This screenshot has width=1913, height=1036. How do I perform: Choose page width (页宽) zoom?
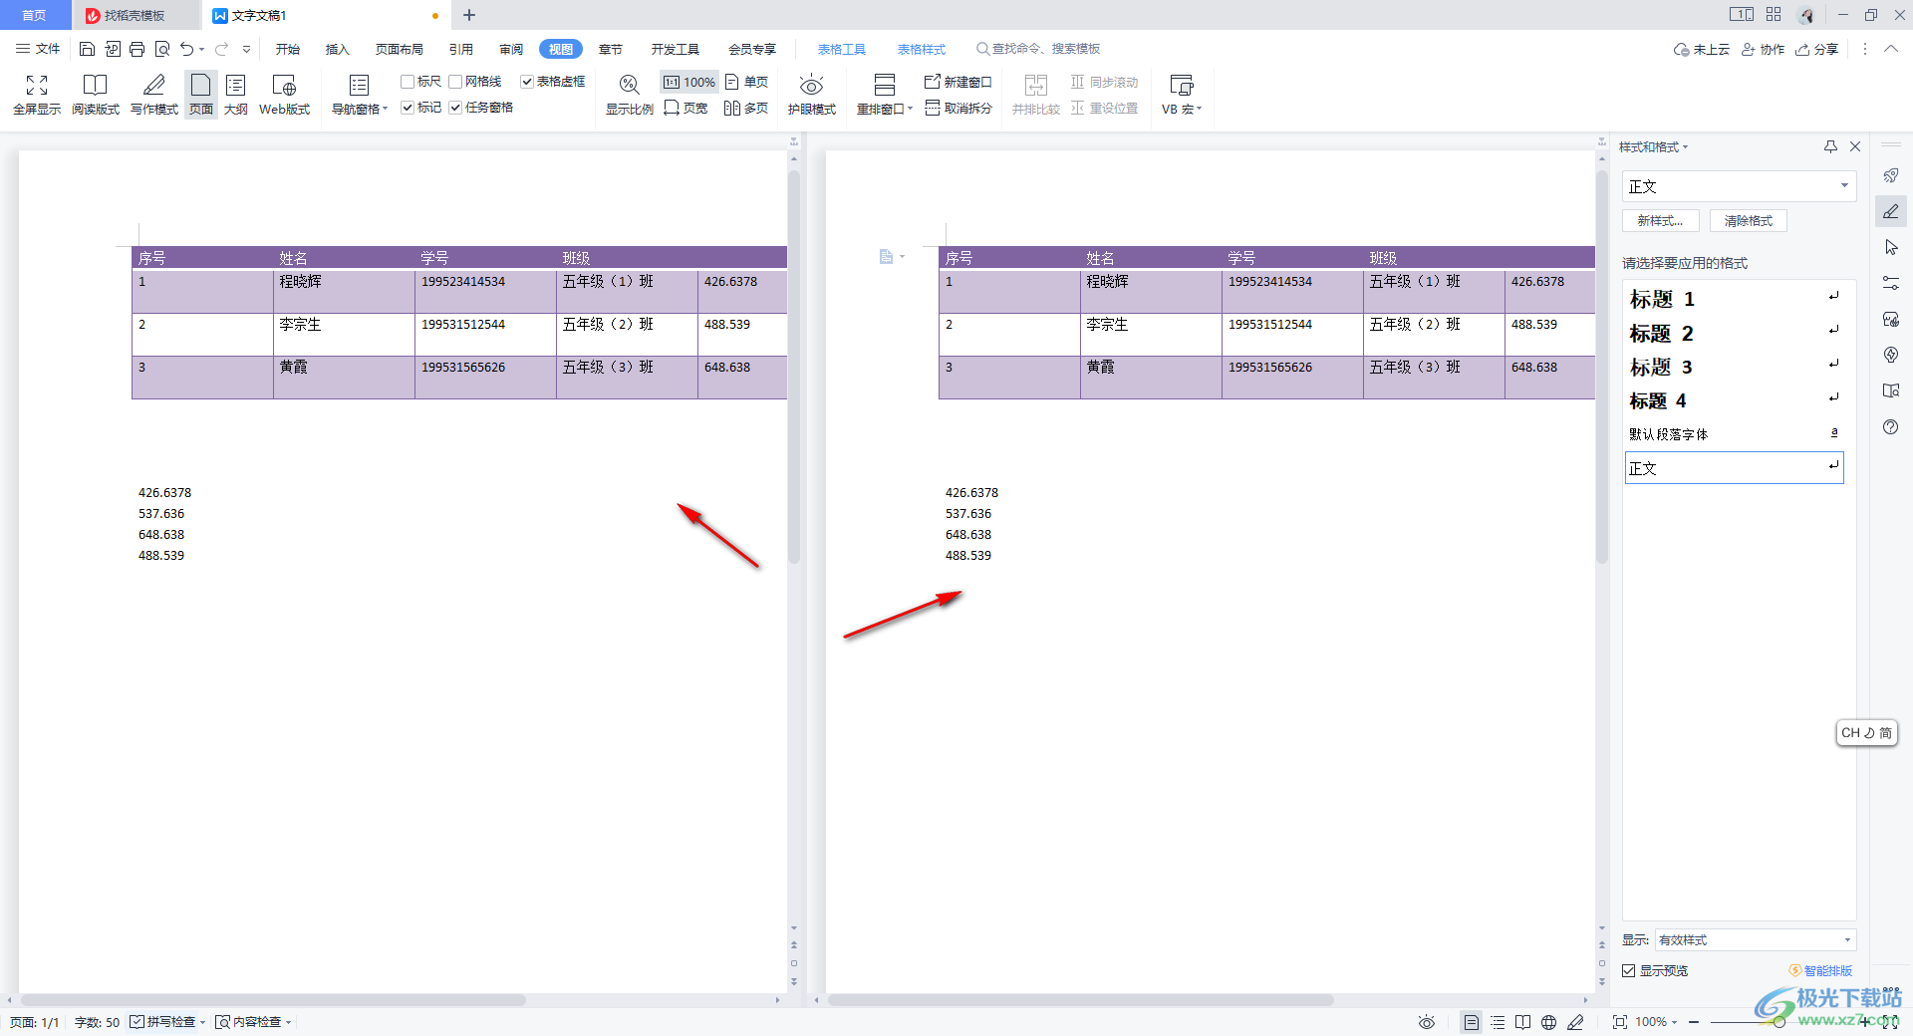coord(686,108)
